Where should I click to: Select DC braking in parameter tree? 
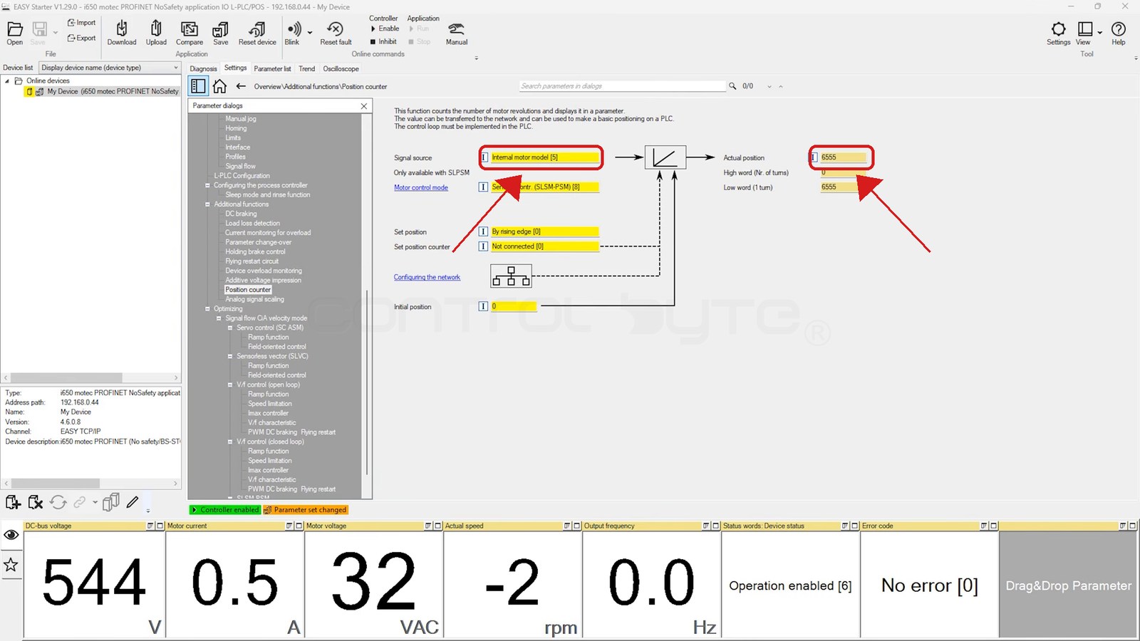point(241,214)
